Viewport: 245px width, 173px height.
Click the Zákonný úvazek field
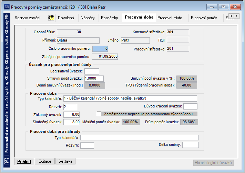[x=72, y=115]
